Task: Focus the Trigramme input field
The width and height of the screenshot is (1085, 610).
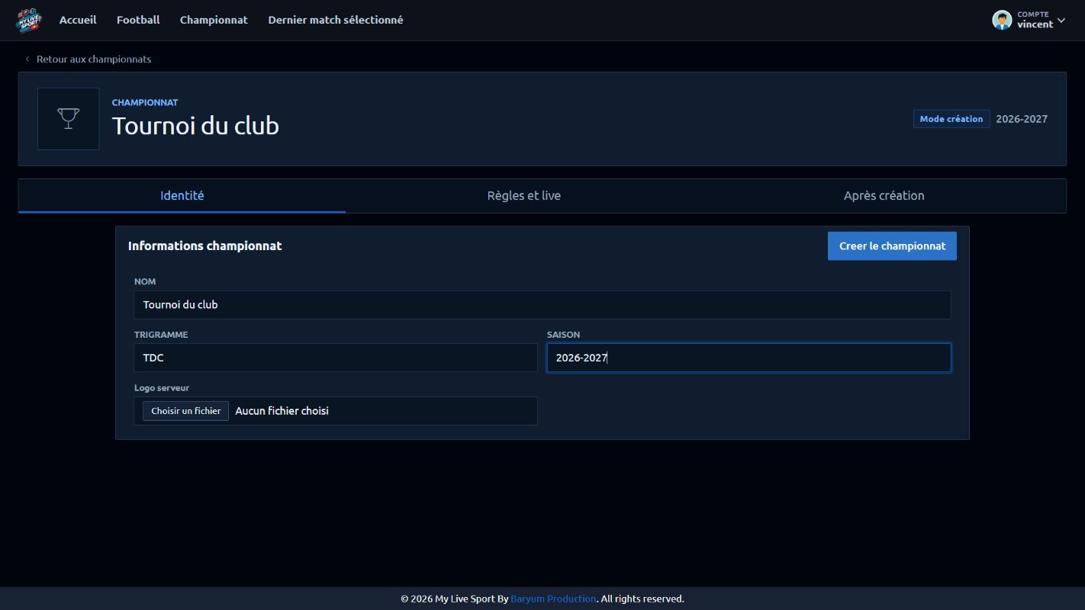Action: point(336,358)
